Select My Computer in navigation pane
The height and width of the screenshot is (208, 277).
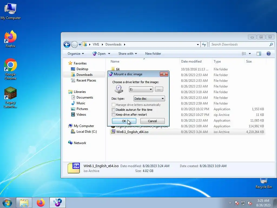click(84, 126)
